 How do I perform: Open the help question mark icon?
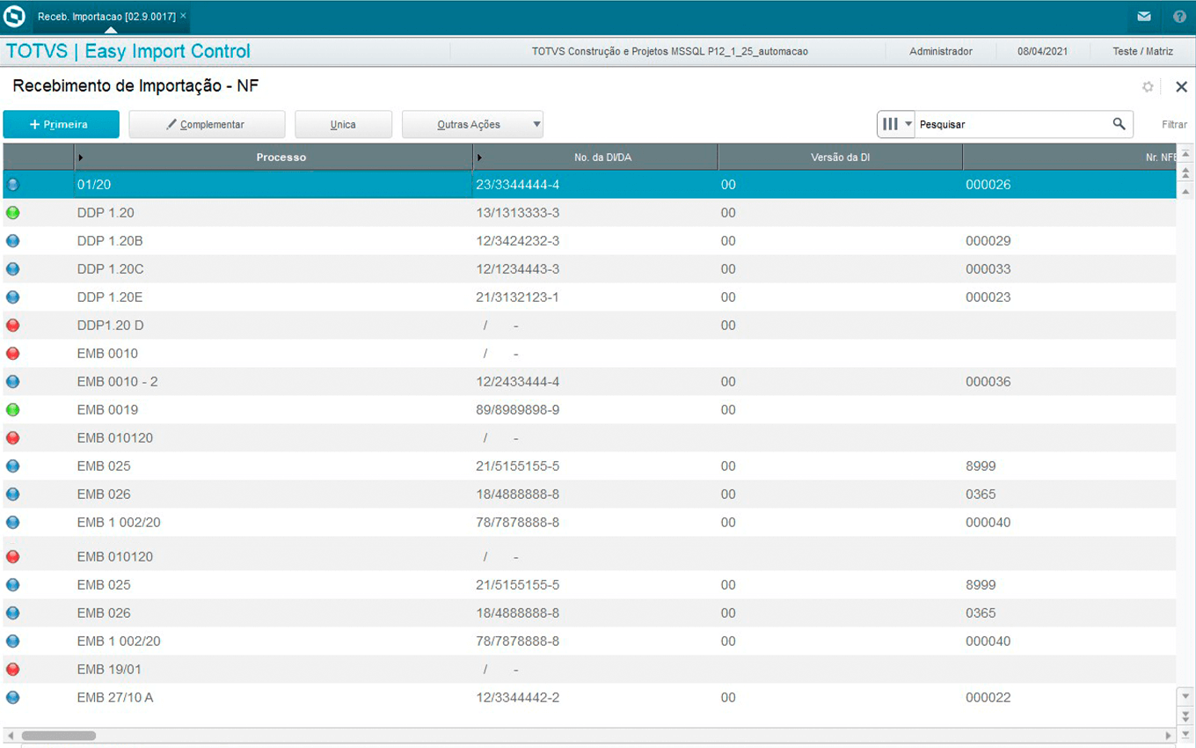1179,17
